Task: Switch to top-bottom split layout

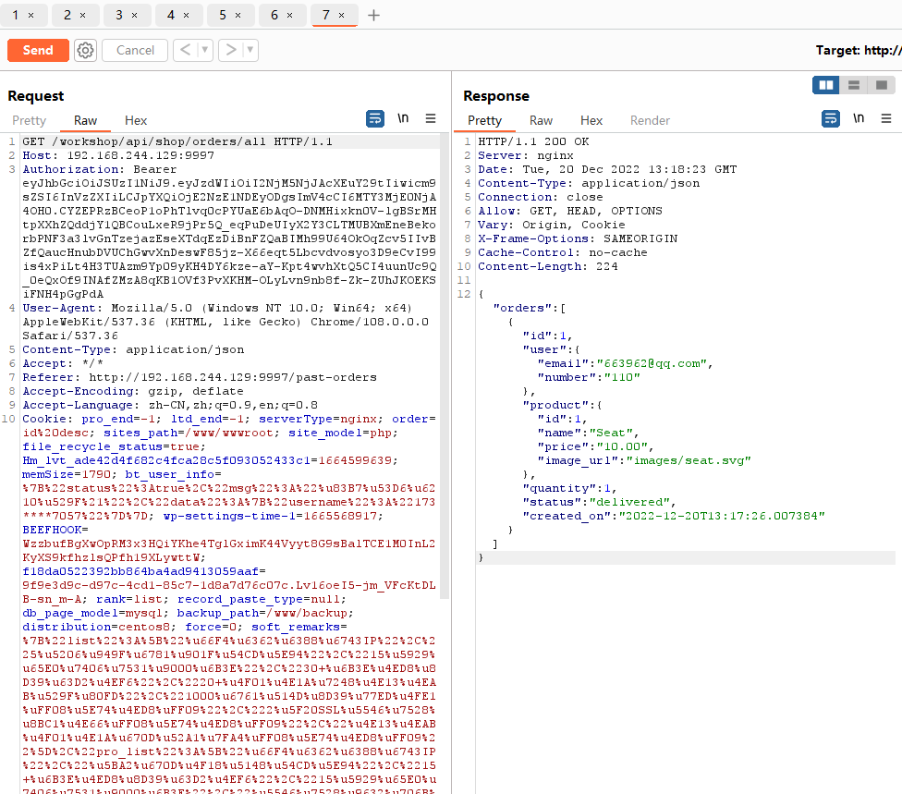Action: (x=853, y=85)
